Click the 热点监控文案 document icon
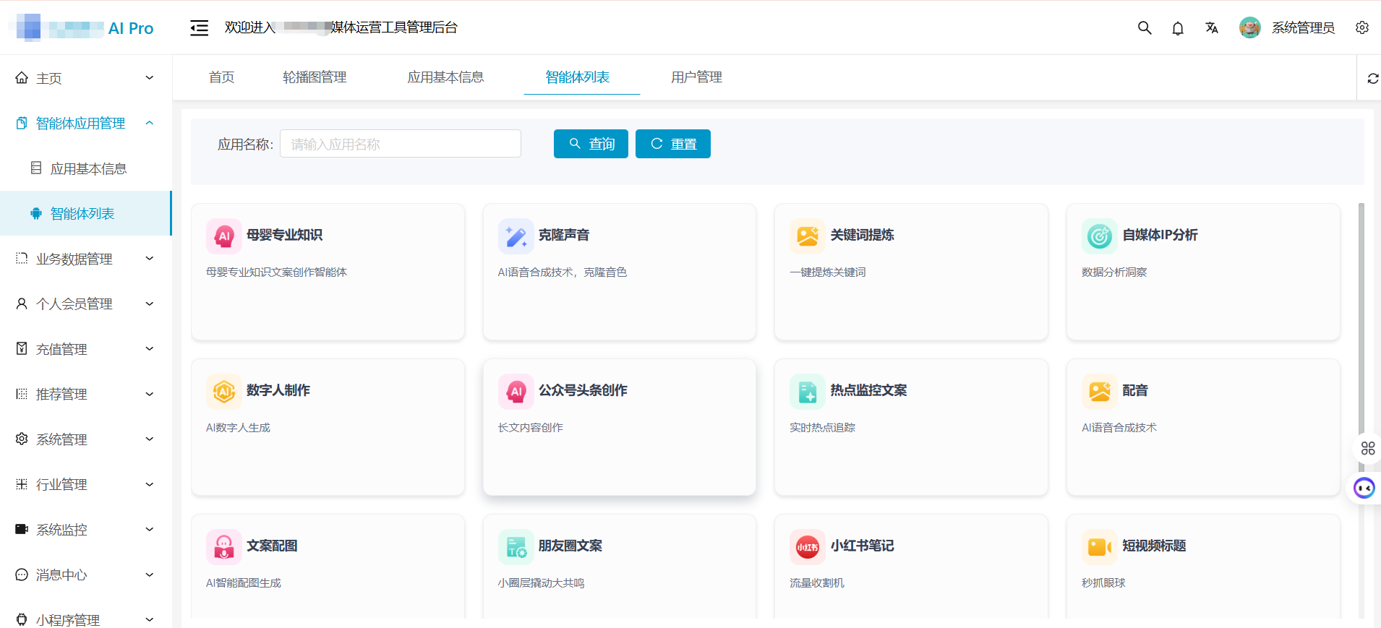The image size is (1381, 628). pyautogui.click(x=808, y=391)
